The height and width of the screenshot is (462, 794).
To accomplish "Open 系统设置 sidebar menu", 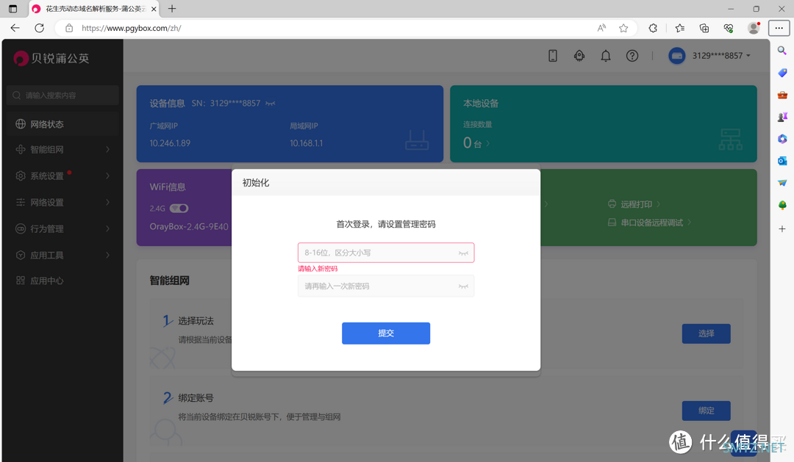I will click(x=62, y=176).
